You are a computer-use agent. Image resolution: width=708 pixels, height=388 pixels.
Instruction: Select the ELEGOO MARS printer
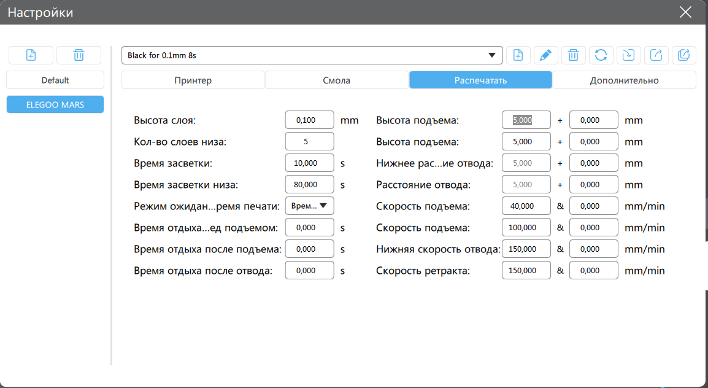[x=55, y=105]
